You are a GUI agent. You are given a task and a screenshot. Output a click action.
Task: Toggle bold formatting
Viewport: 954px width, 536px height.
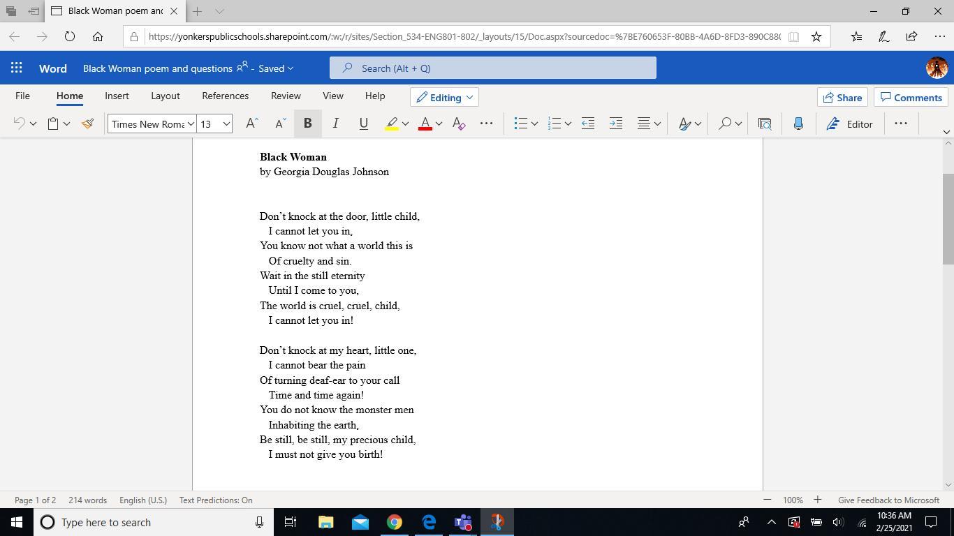(307, 124)
